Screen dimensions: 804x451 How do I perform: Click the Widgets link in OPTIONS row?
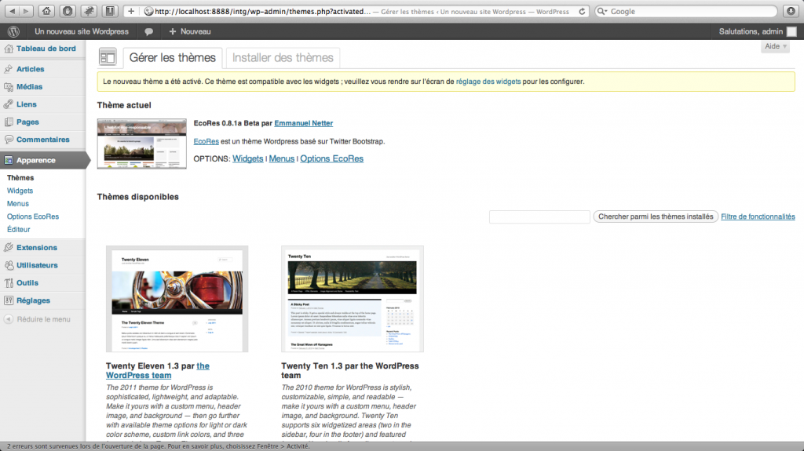point(247,159)
